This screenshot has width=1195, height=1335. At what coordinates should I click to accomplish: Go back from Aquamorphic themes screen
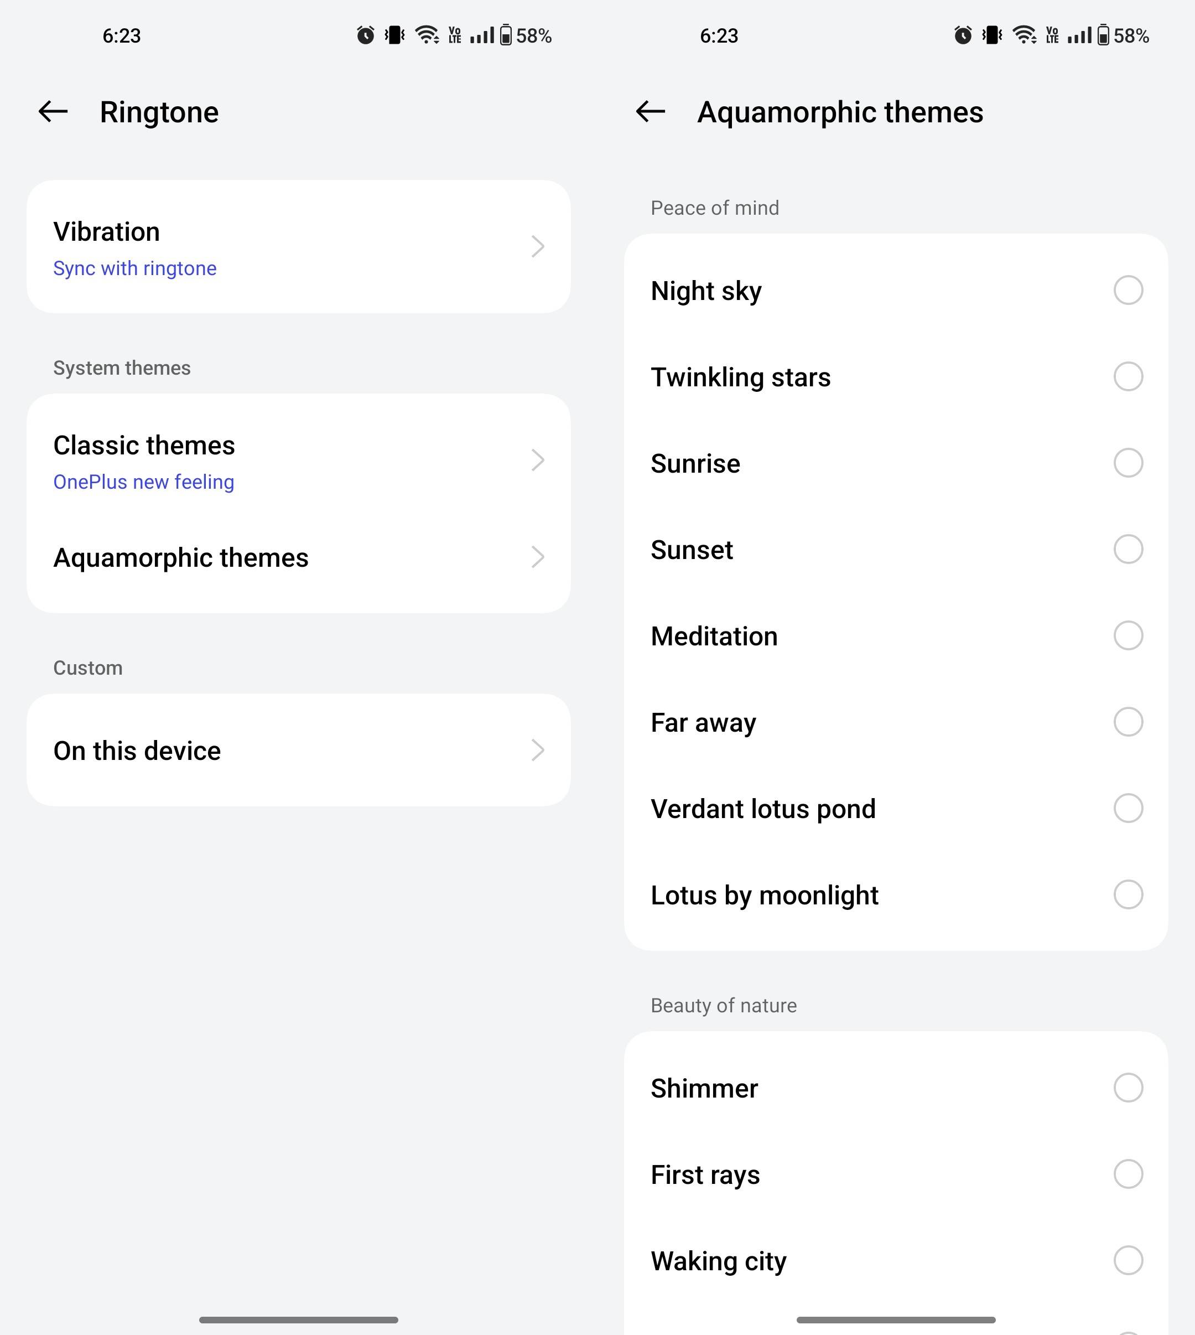651,112
